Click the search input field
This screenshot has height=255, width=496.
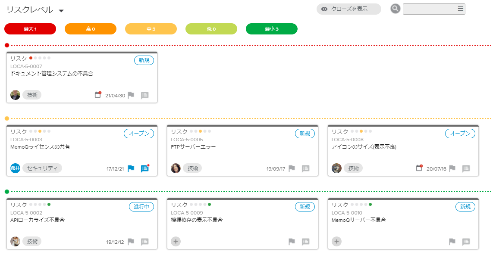point(430,9)
